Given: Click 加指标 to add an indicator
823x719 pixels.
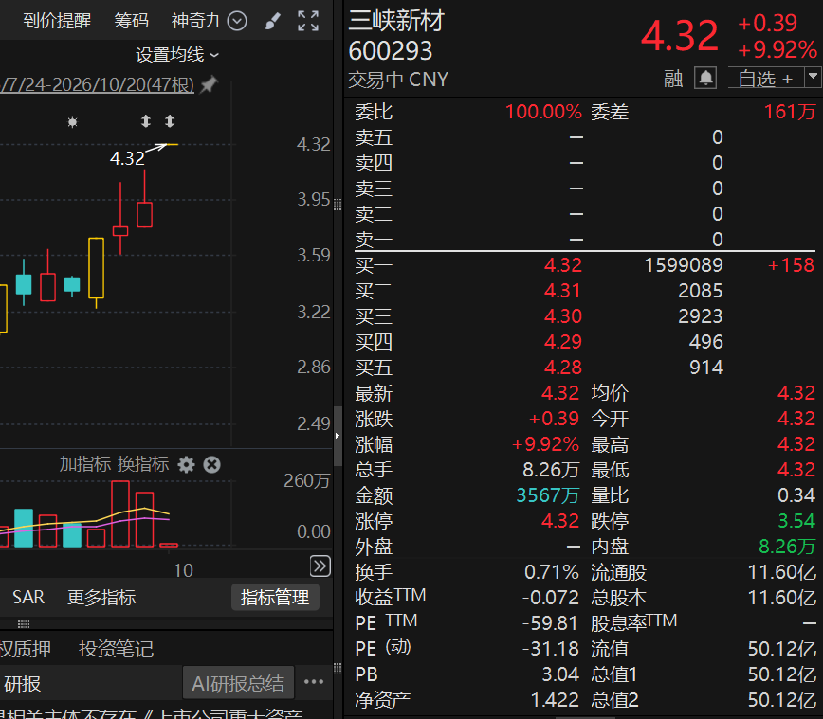Looking at the screenshot, I should (x=85, y=464).
